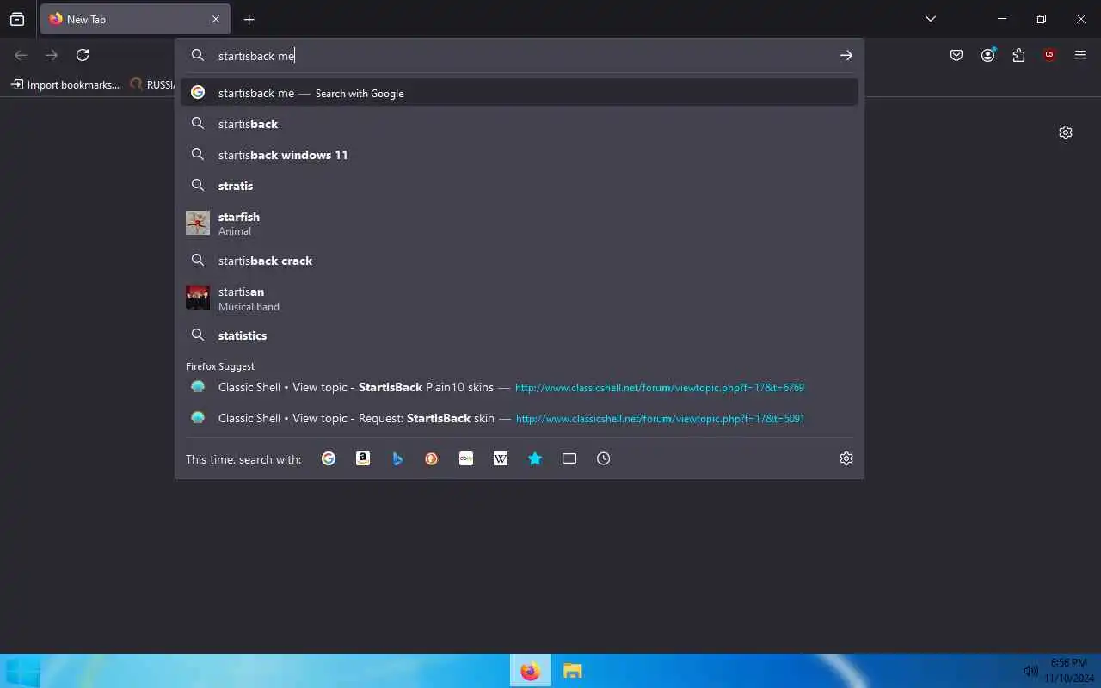
Task: Click Import bookmarks toolbar item
Action: click(x=65, y=84)
